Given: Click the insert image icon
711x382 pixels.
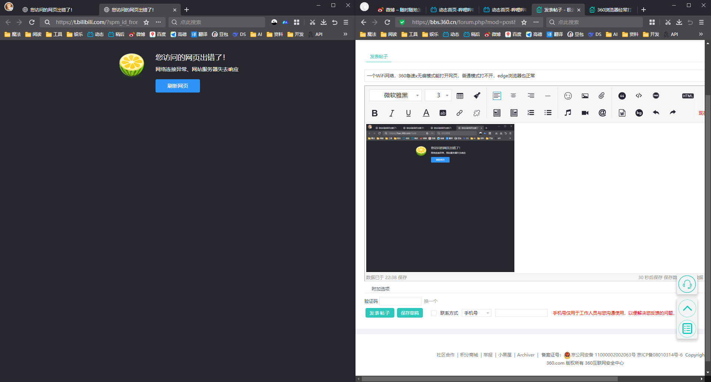Looking at the screenshot, I should pos(585,96).
